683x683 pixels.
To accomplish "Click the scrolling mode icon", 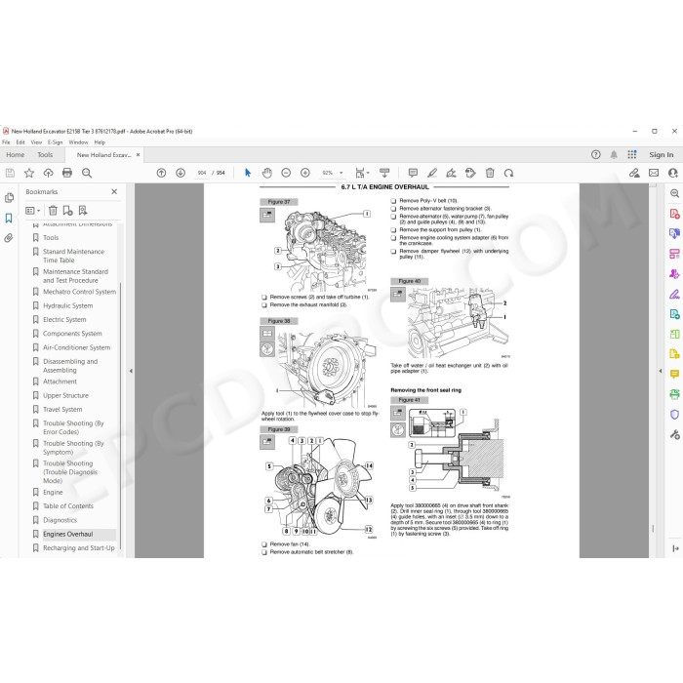I will [384, 173].
